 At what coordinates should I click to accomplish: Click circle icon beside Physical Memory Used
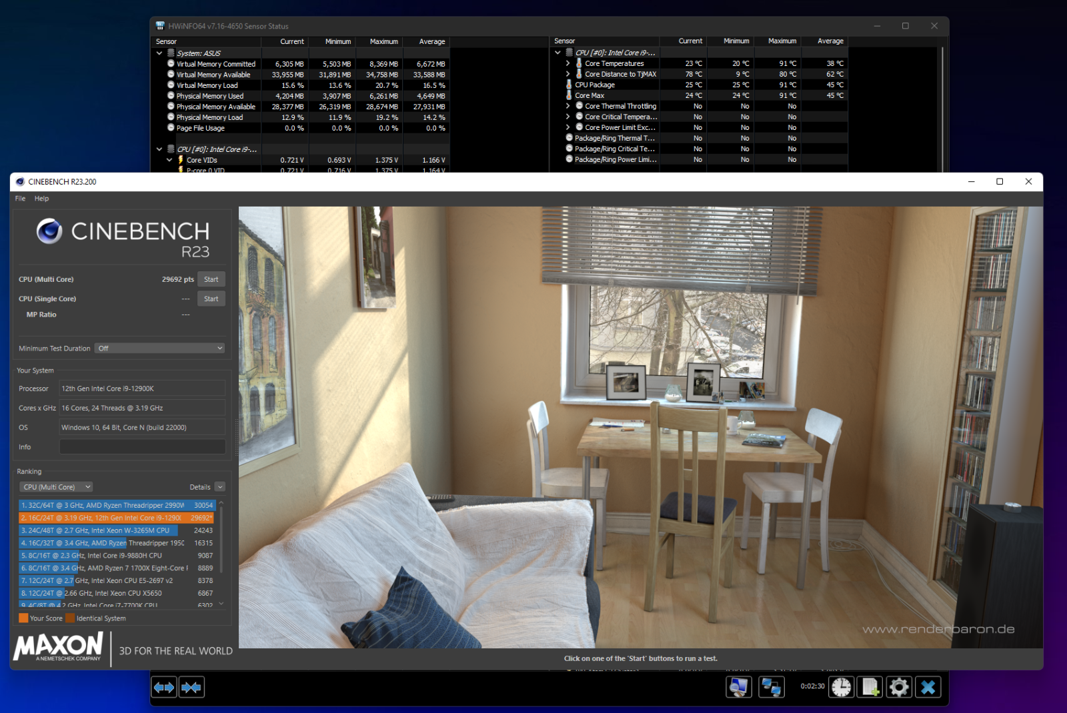[x=171, y=96]
